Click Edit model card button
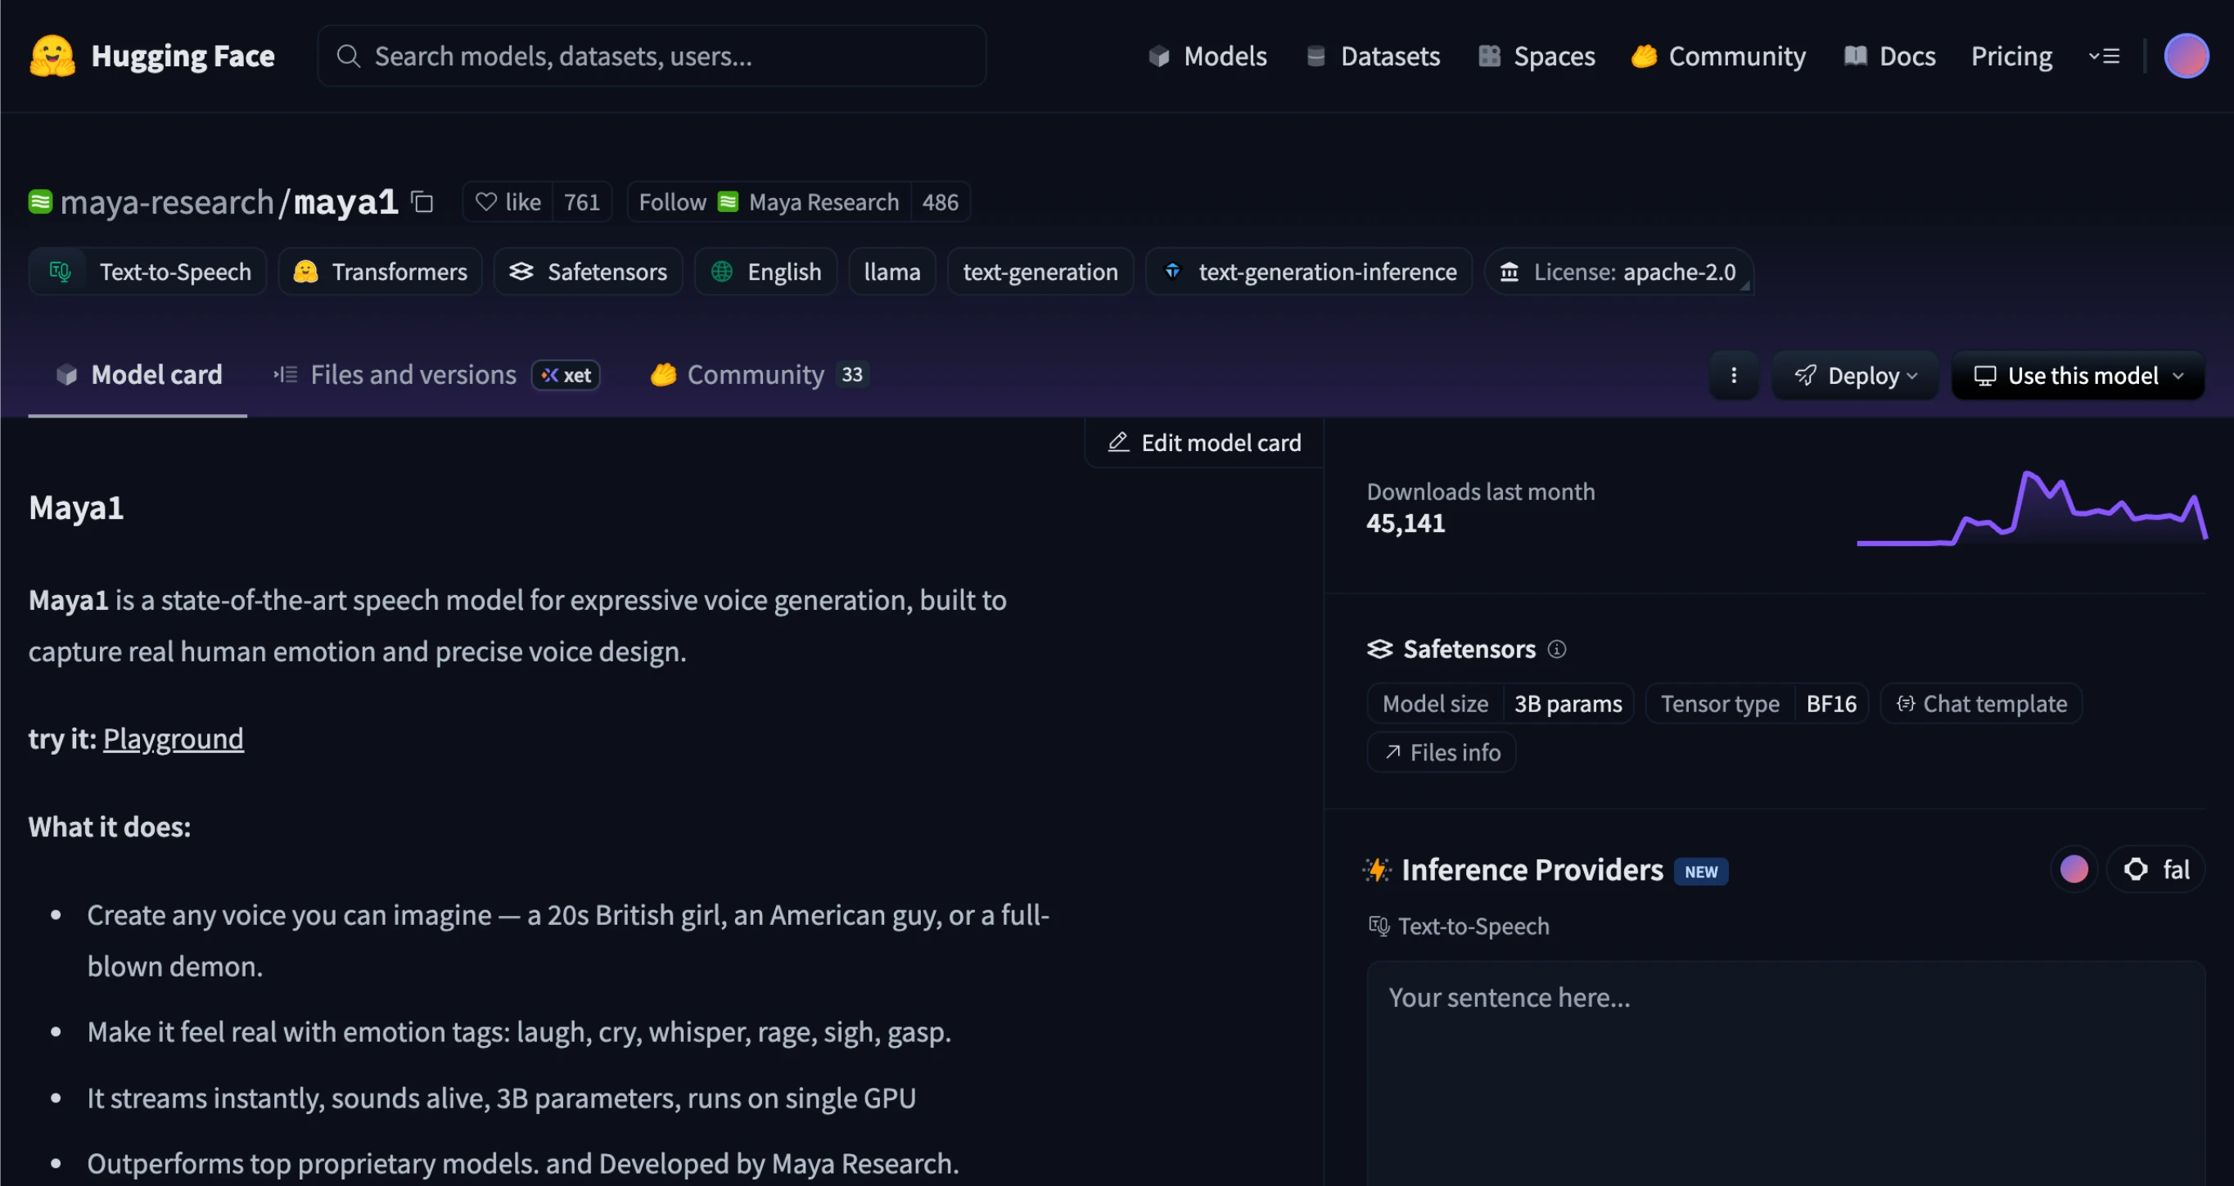This screenshot has height=1186, width=2234. [x=1204, y=442]
